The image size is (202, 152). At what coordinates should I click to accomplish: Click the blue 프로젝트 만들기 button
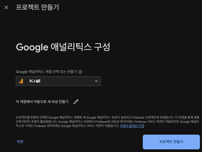(x=171, y=142)
